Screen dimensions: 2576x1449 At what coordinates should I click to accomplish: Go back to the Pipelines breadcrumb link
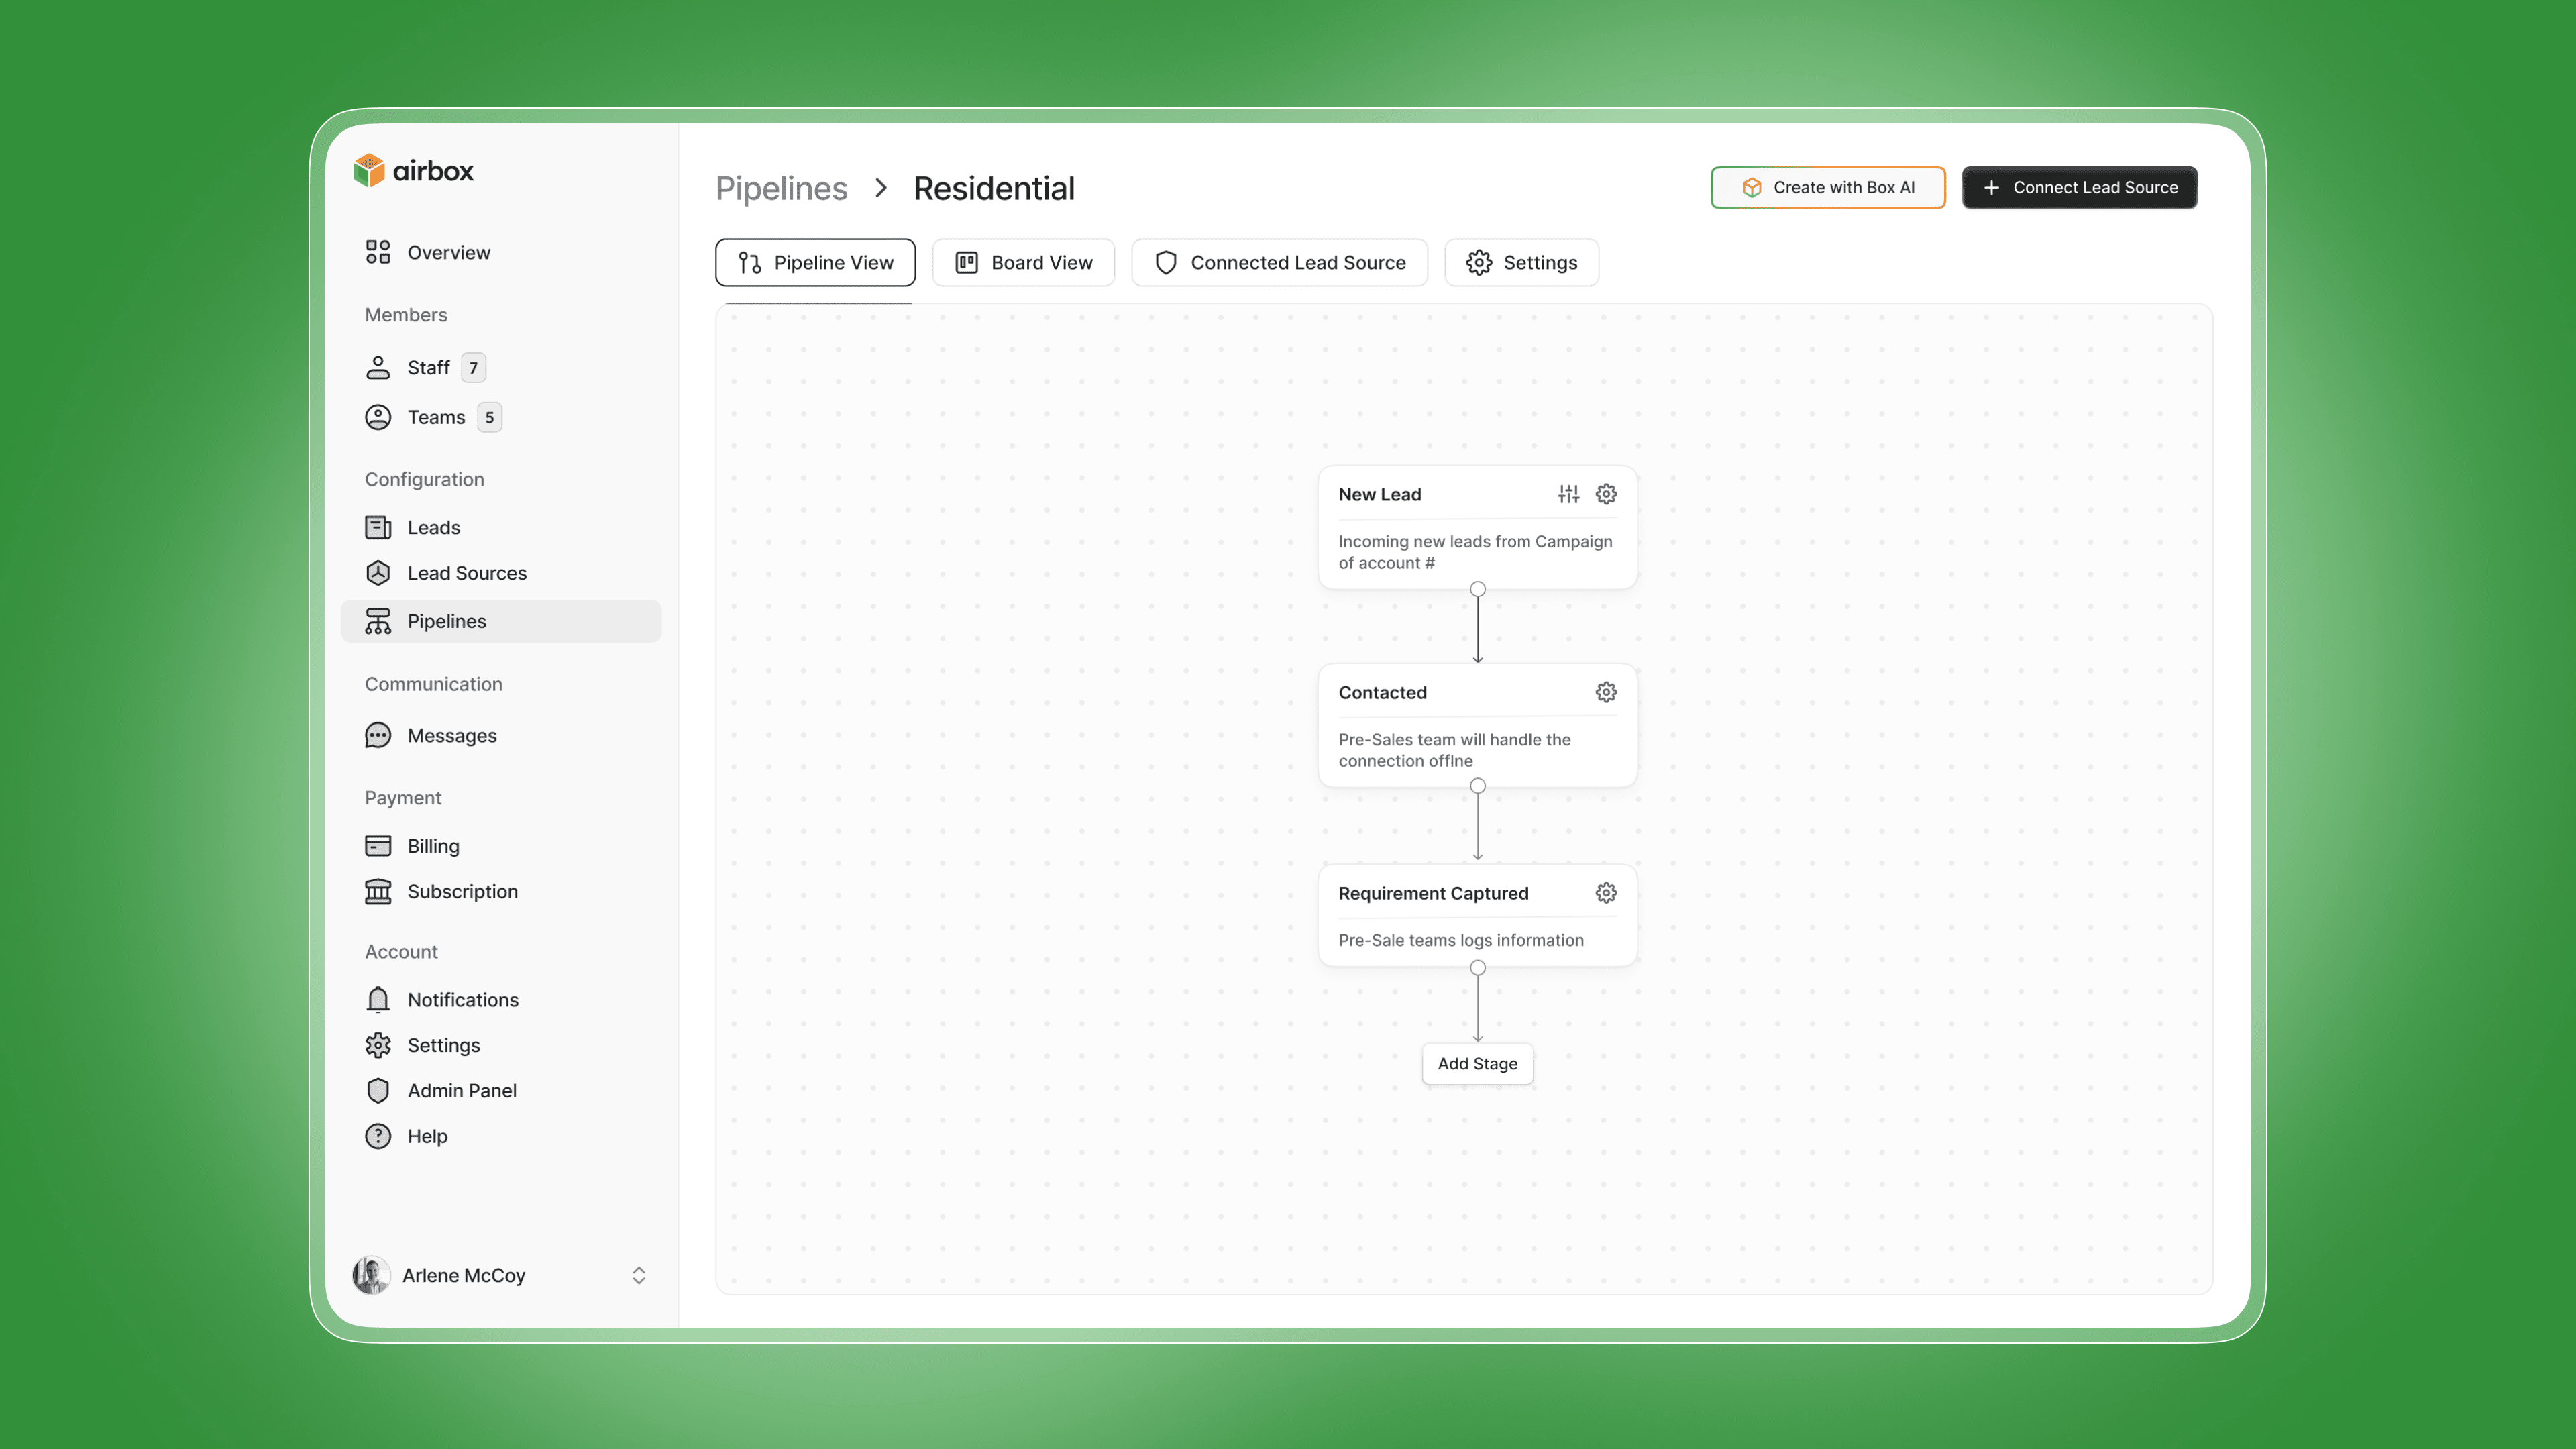point(781,188)
